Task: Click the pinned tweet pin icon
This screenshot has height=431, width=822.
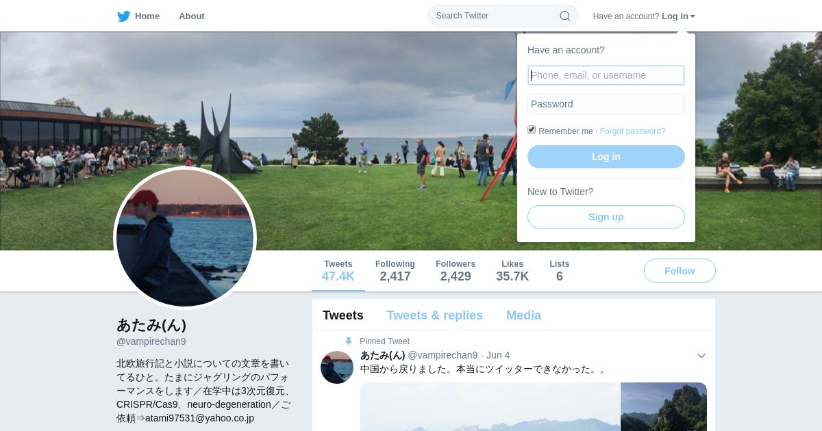Action: (x=349, y=341)
